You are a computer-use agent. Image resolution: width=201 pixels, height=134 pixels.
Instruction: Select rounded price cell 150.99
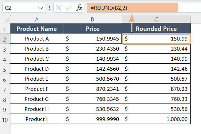(156, 39)
